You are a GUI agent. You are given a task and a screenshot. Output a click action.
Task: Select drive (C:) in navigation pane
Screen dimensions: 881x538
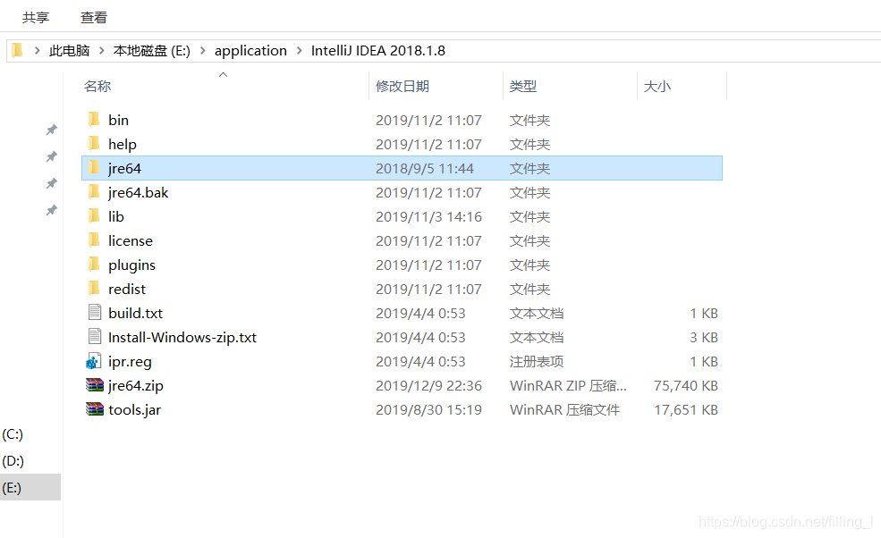click(x=13, y=434)
